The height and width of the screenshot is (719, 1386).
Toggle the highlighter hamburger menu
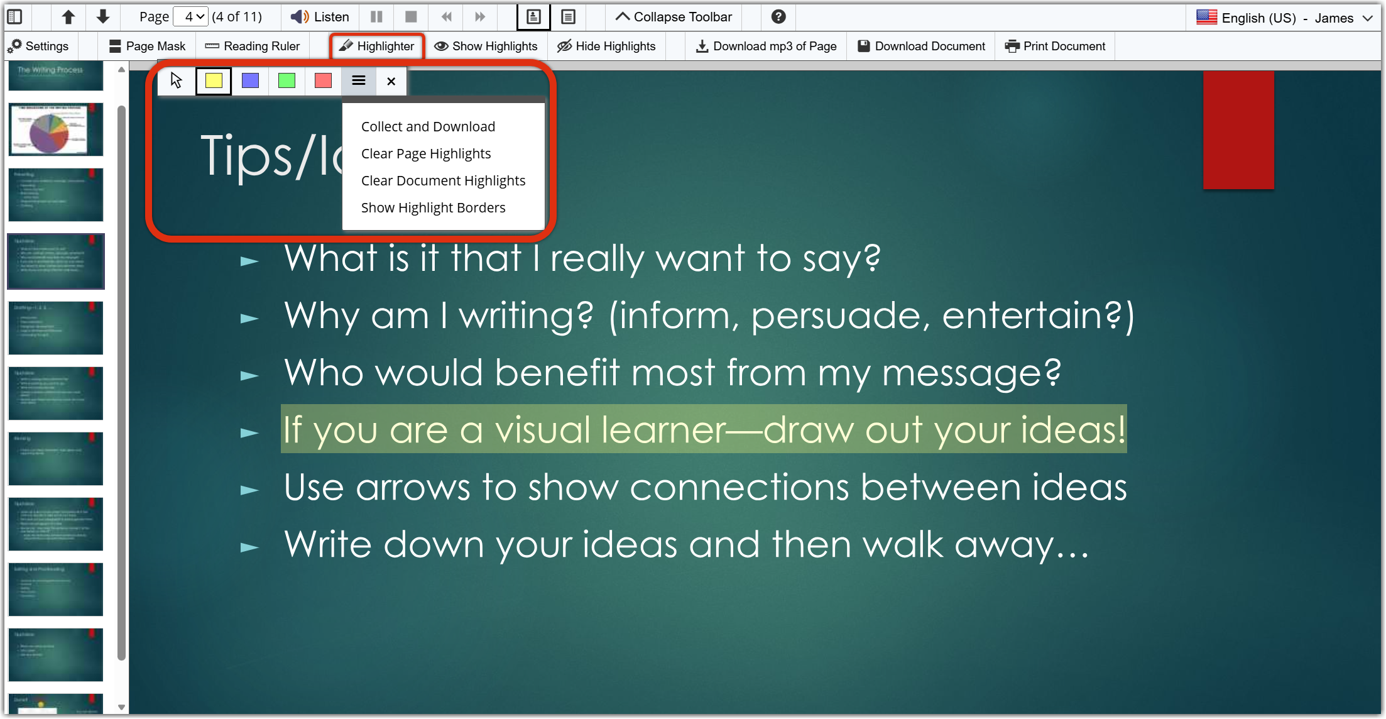tap(359, 81)
